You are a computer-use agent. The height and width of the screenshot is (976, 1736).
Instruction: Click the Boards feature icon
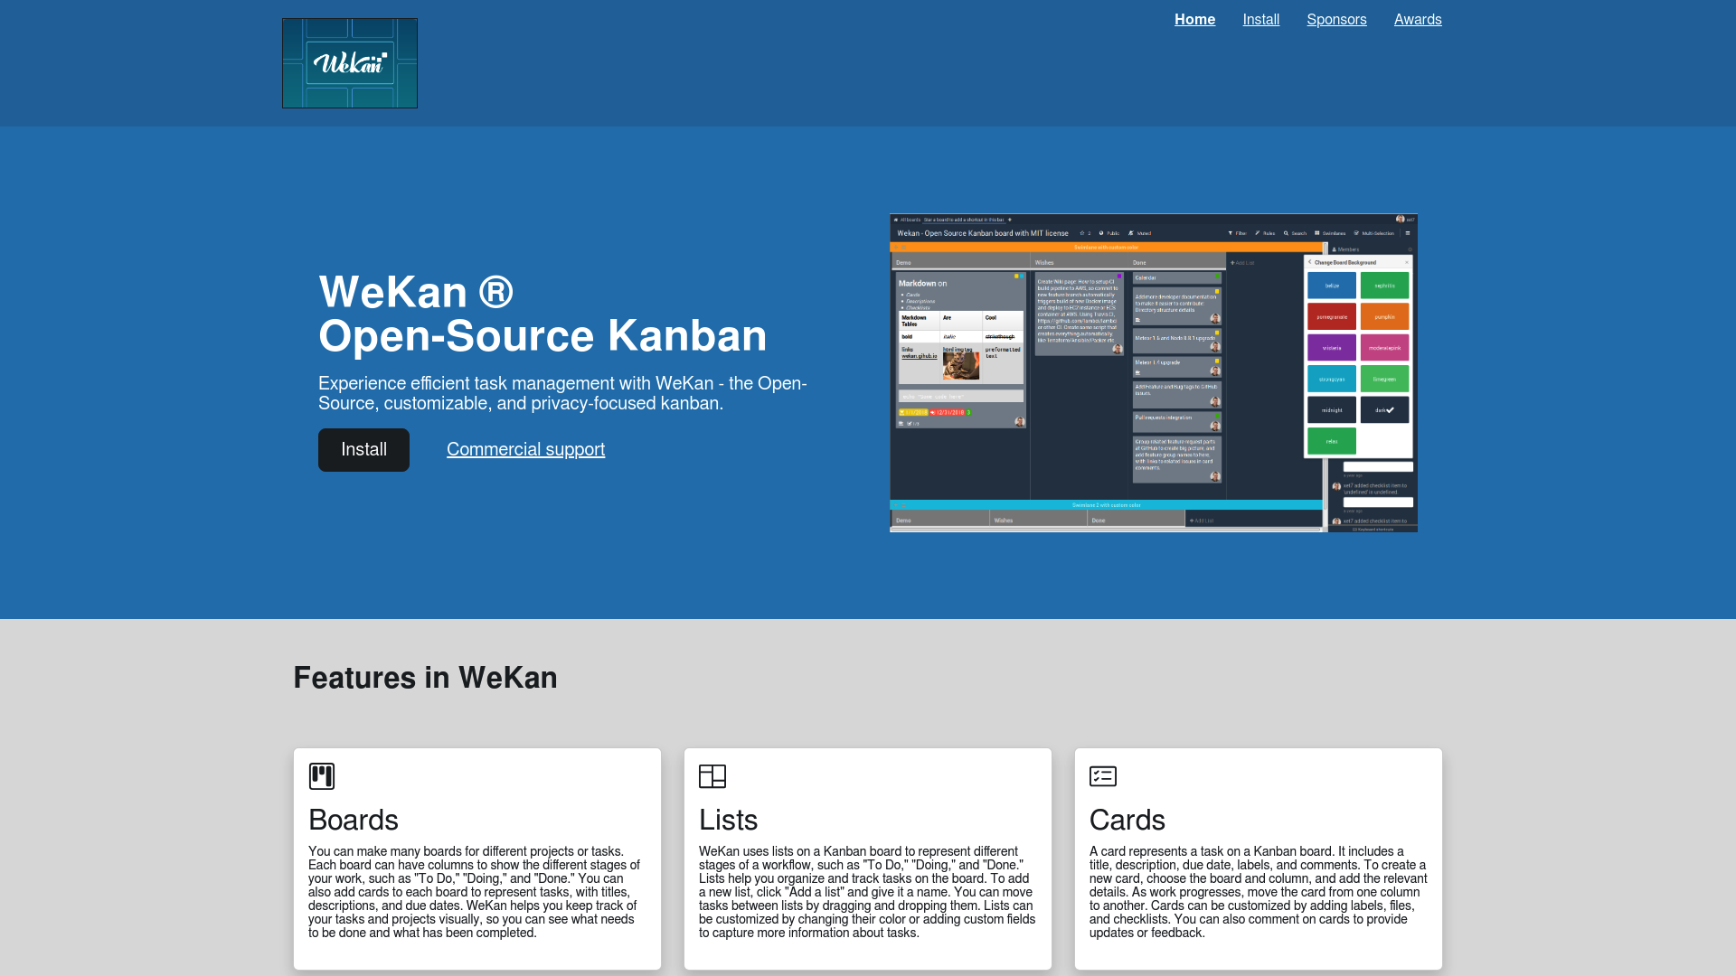tap(322, 776)
